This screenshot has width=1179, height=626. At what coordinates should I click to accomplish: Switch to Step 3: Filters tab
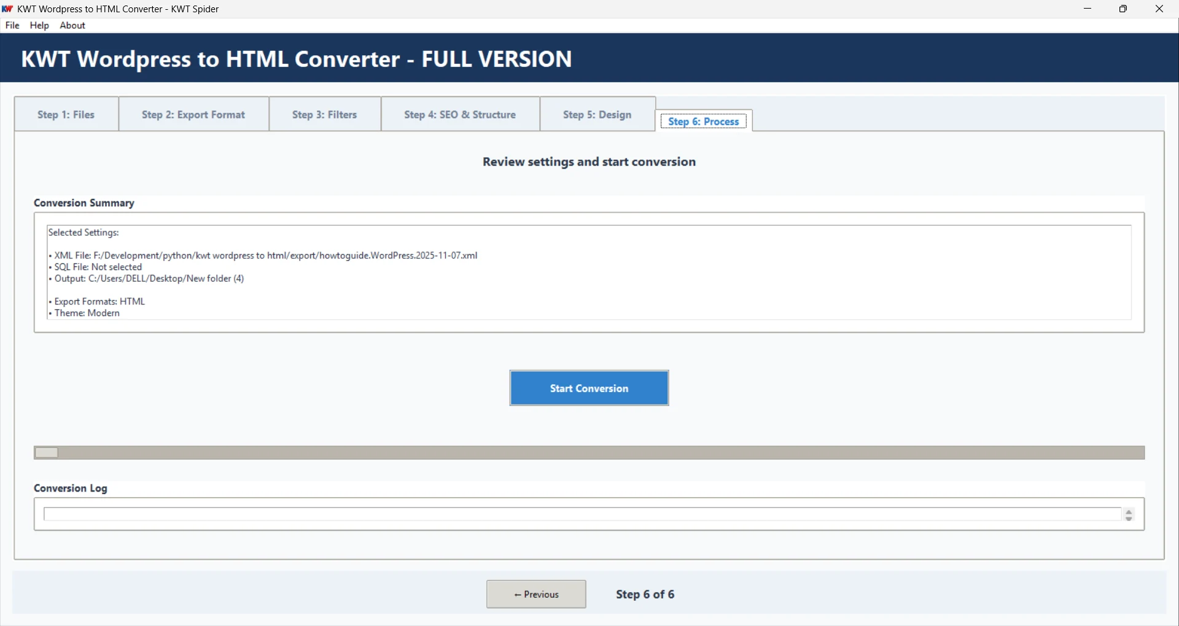[x=325, y=115]
